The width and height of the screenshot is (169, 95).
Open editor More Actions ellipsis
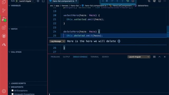(x=165, y=1)
